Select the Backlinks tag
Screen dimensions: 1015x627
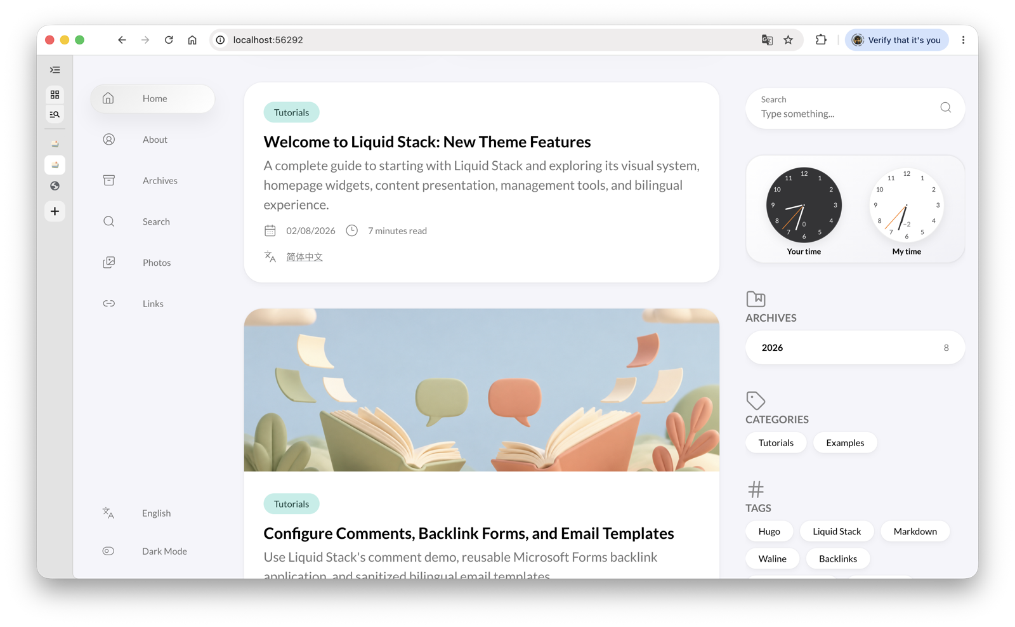click(x=837, y=559)
